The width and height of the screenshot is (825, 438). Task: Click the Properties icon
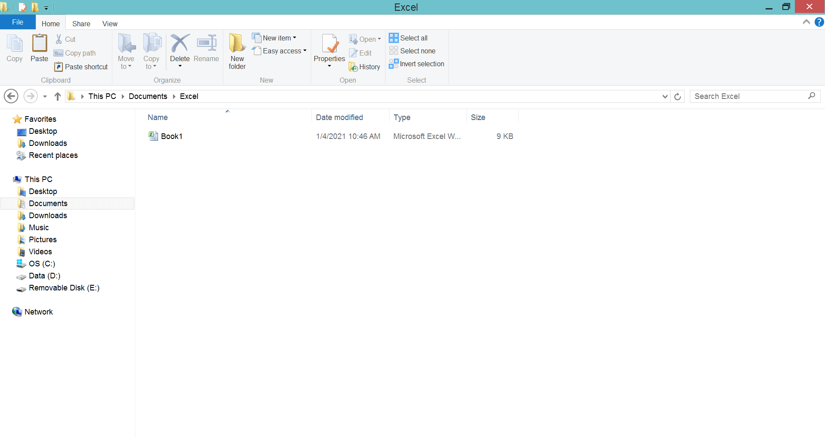(x=330, y=43)
